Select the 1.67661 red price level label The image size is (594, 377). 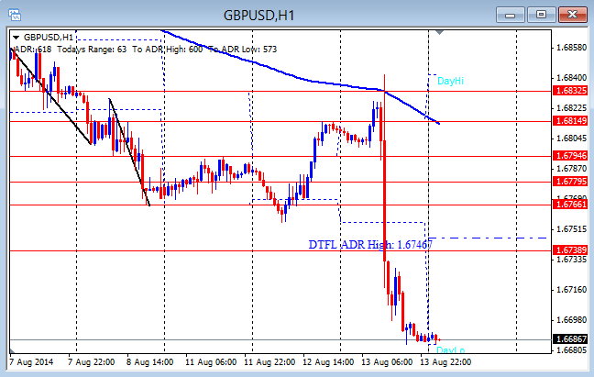(571, 205)
